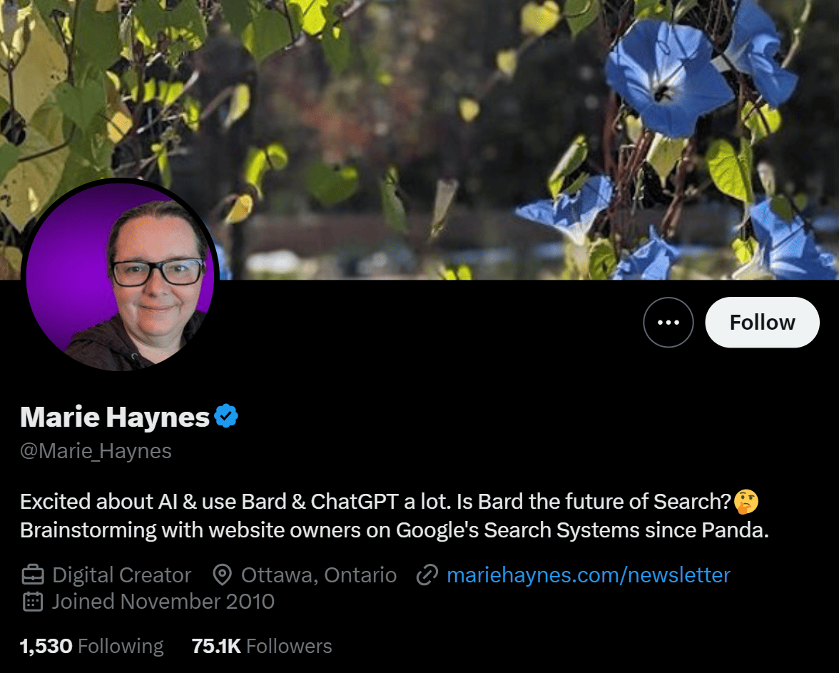This screenshot has height=673, width=839.
Task: Click the chain link icon
Action: coord(427,575)
